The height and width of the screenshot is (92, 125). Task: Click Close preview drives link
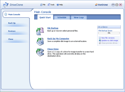click(x=109, y=43)
